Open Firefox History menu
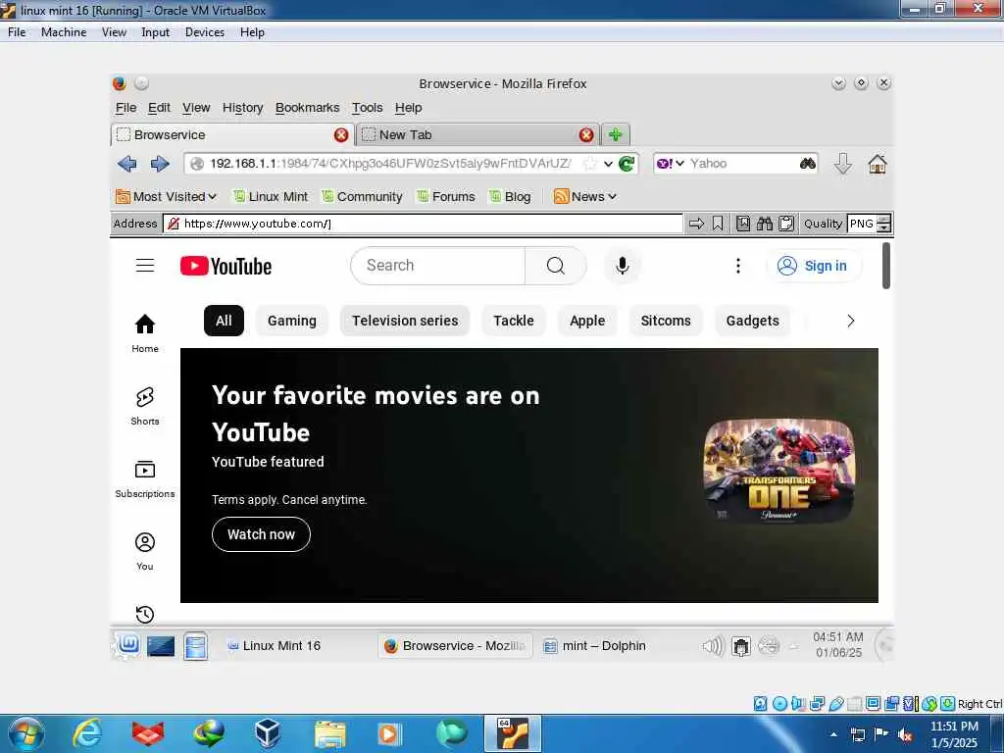The image size is (1004, 753). point(243,108)
